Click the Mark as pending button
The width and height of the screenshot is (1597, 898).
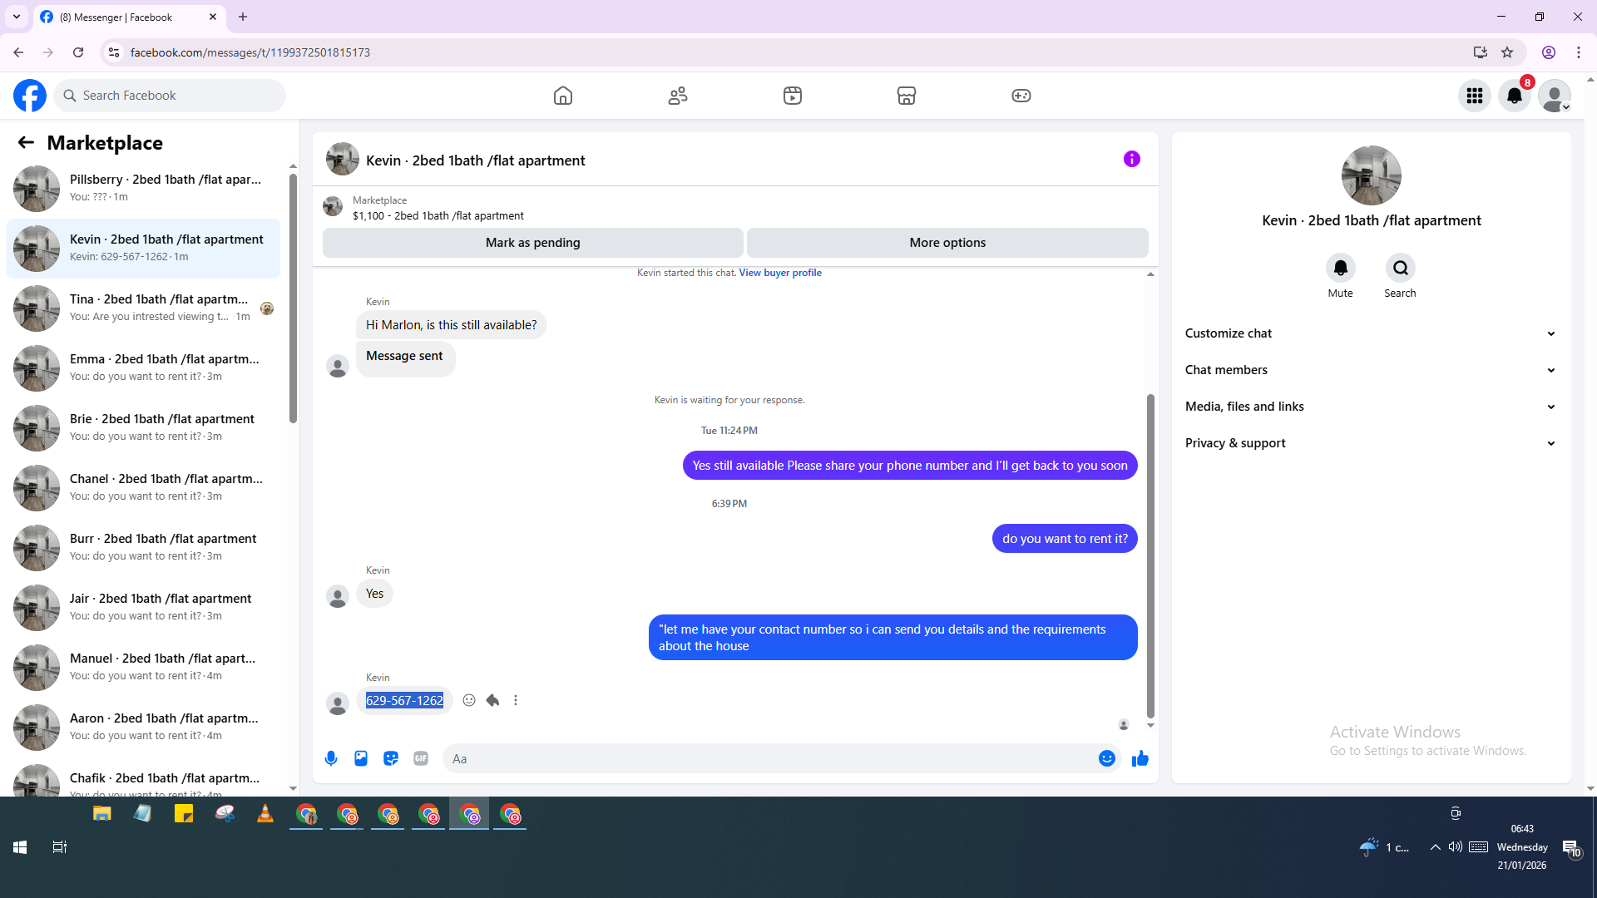[x=532, y=243]
